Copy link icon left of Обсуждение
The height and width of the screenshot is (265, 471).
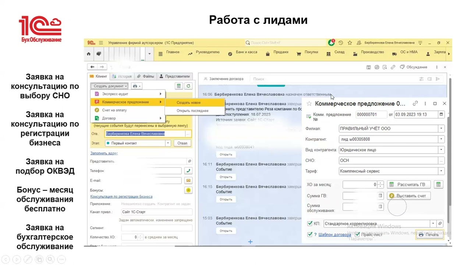pyautogui.click(x=393, y=67)
